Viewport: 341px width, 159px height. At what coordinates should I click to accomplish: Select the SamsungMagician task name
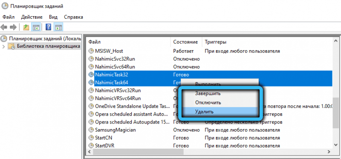click(115, 130)
